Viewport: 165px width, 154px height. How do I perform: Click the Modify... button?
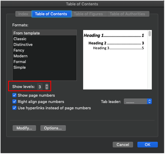[x=24, y=128]
